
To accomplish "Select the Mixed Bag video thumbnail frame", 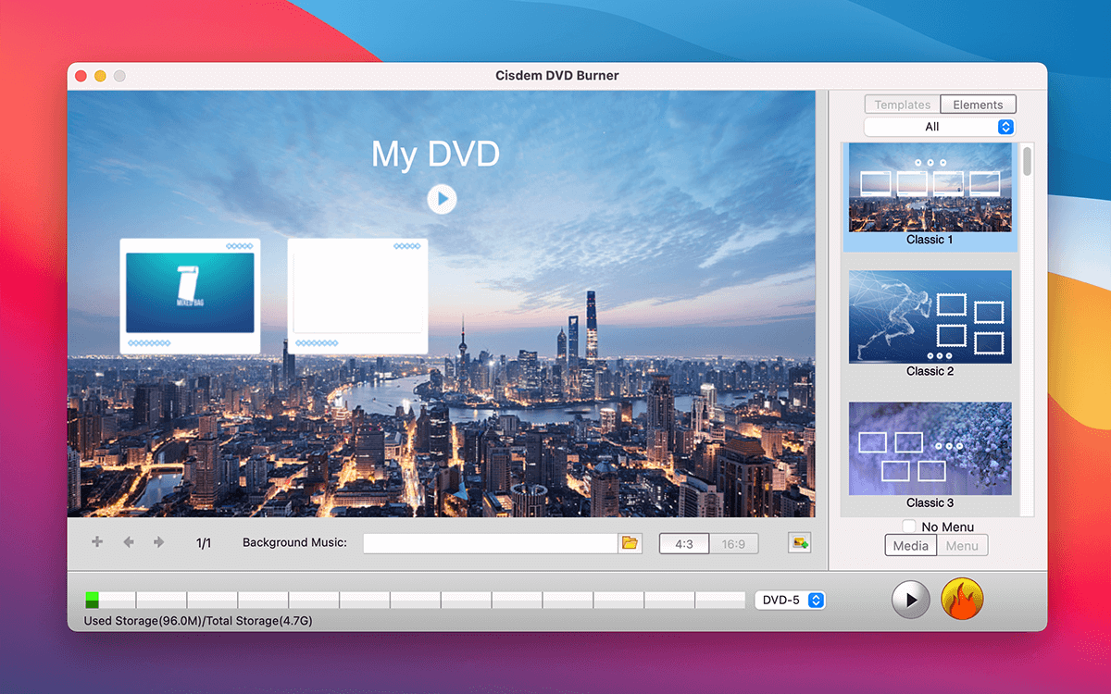I will tap(190, 296).
